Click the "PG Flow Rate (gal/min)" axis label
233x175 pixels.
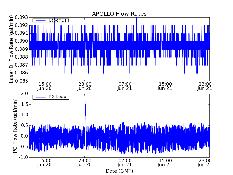(15, 126)
